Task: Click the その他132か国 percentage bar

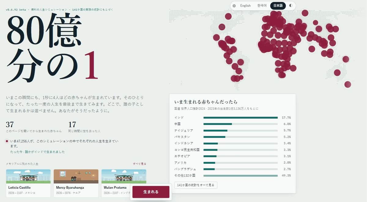Action: [x=241, y=175]
